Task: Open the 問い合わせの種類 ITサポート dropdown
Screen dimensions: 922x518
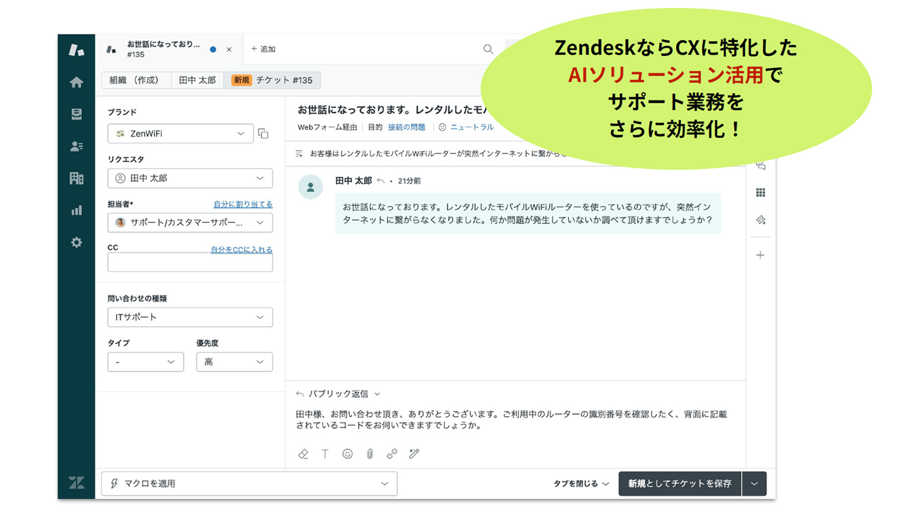Action: 190,317
